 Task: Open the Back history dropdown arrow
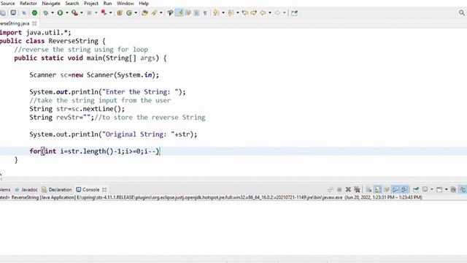click(x=270, y=13)
